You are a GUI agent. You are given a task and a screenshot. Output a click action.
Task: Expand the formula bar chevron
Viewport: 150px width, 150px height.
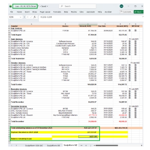142,17
